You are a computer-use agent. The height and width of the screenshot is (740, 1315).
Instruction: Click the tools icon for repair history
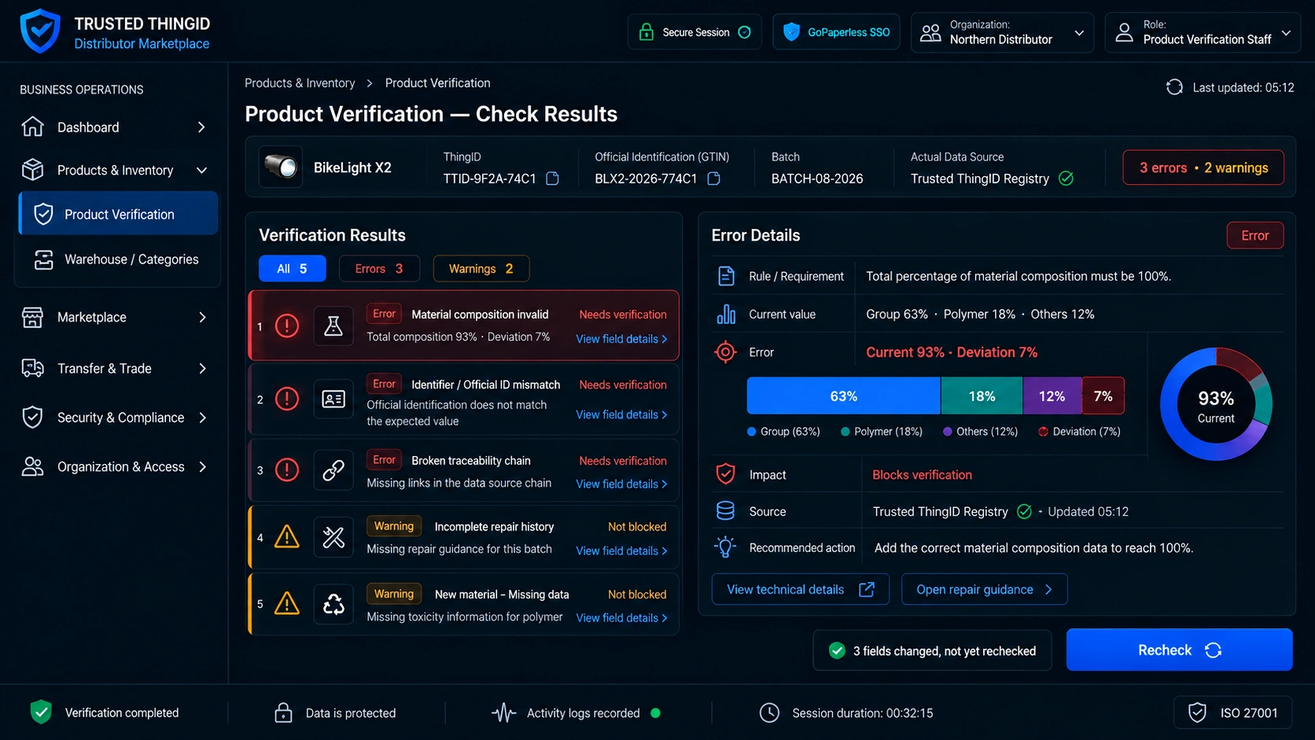[x=333, y=537]
